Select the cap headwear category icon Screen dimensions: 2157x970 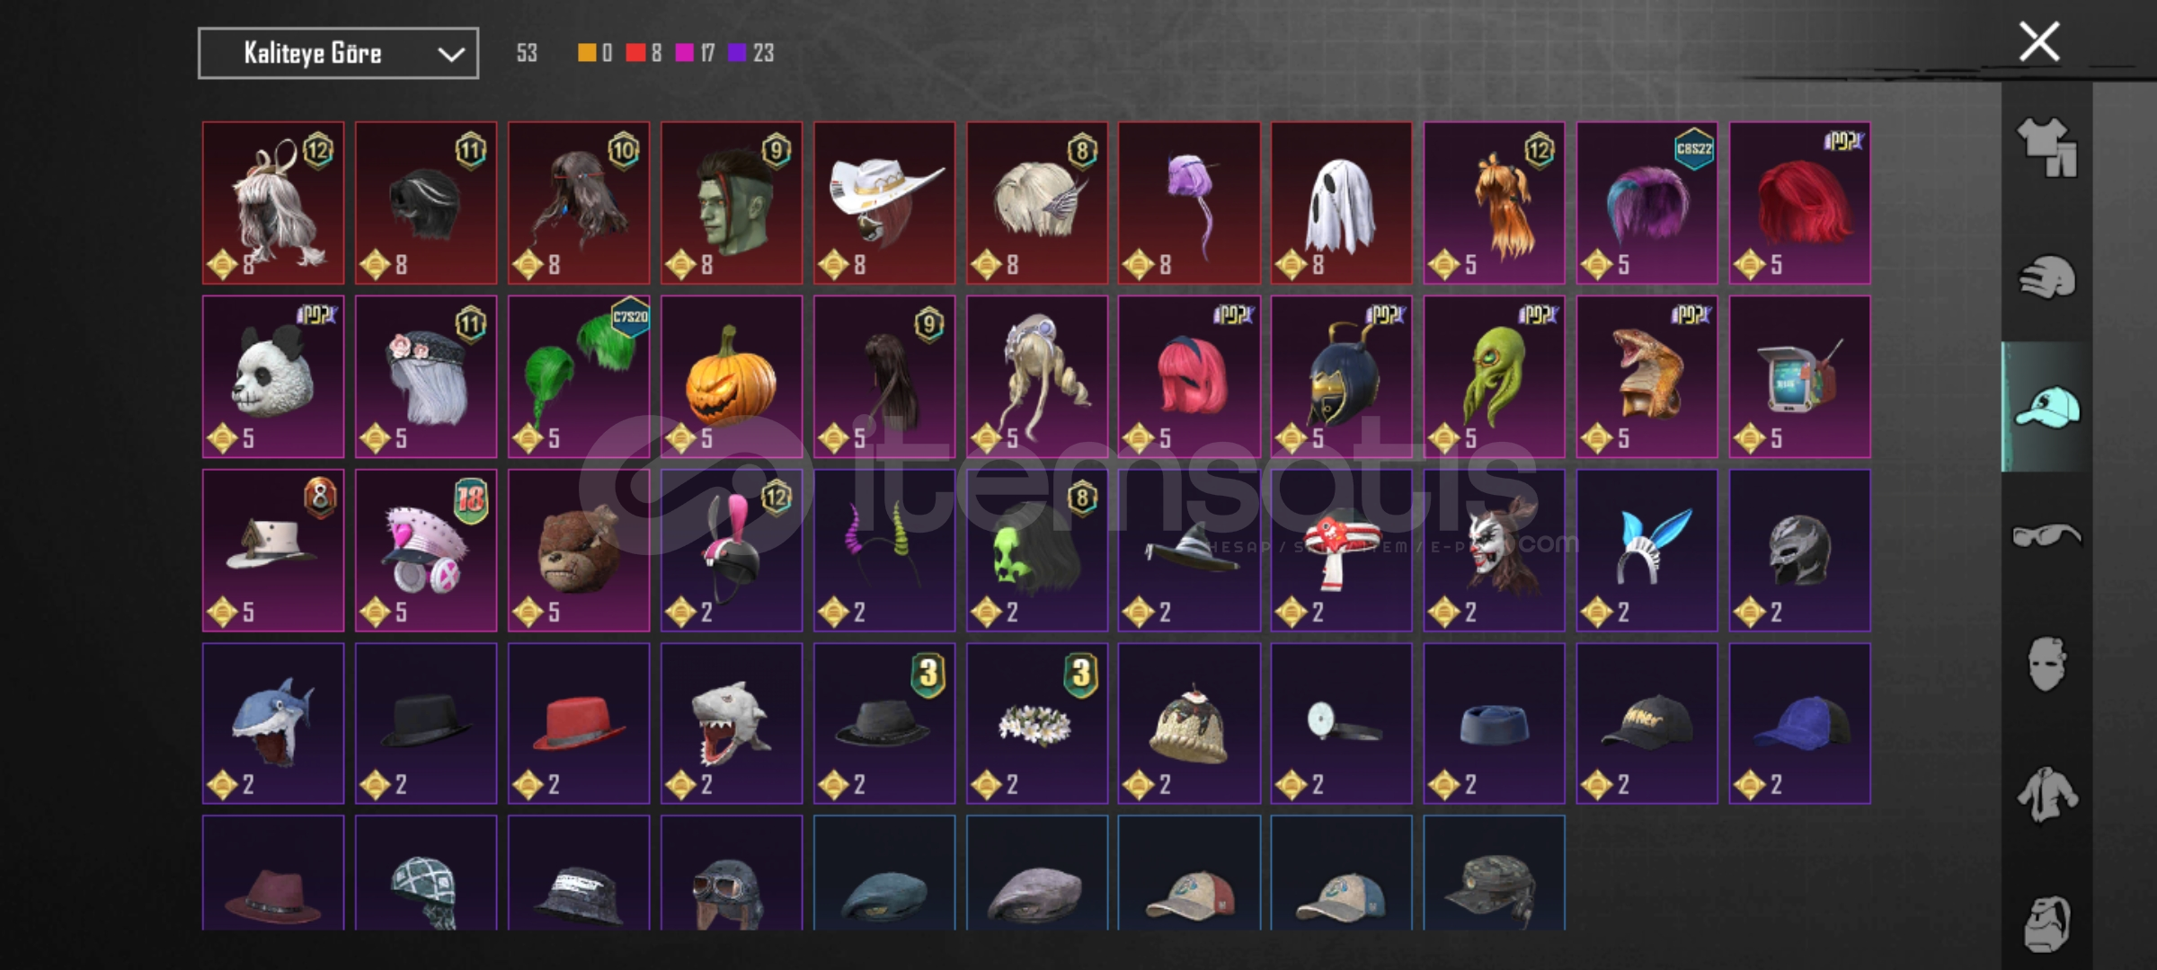[x=2046, y=407]
